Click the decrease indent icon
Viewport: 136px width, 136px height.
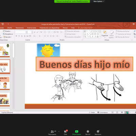pyautogui.click(x=55, y=32)
